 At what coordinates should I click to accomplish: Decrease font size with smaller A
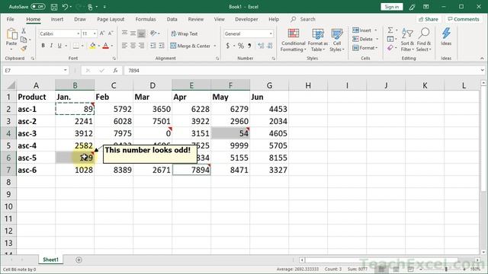[x=110, y=33]
